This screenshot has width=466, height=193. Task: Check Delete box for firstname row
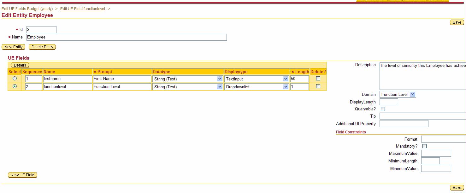pyautogui.click(x=318, y=79)
